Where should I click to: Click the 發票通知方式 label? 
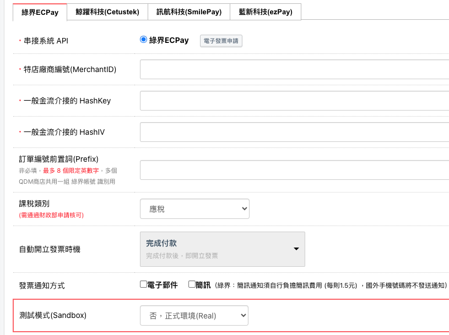(42, 285)
